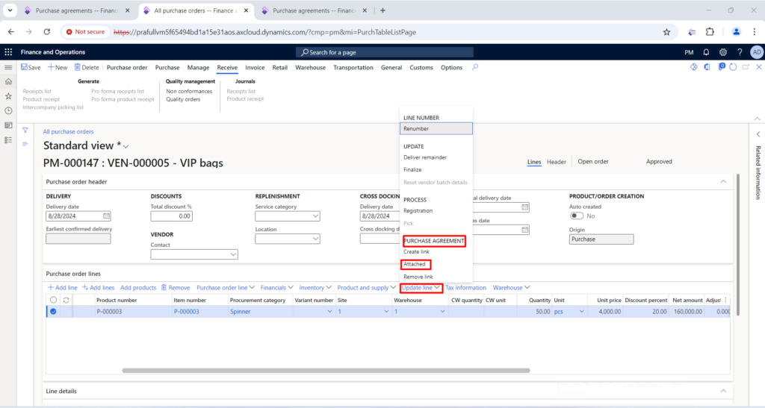Click Search for a page box
This screenshot has width=765, height=408.
385,52
